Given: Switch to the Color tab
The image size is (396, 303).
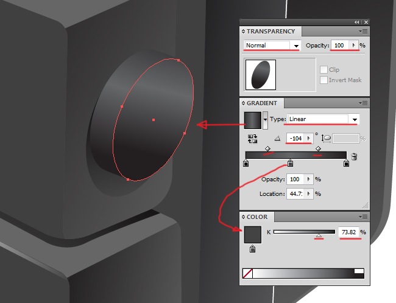Looking at the screenshot, I should point(257,217).
